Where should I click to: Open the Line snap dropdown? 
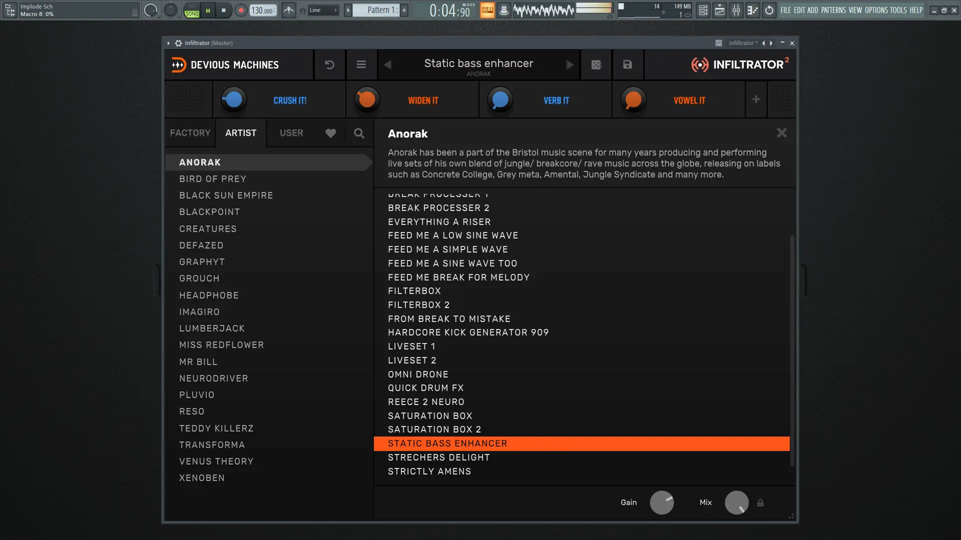(323, 10)
